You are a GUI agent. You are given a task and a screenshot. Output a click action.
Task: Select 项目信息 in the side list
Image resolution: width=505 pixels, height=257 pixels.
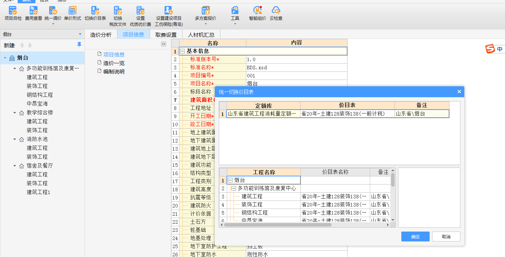[114, 54]
